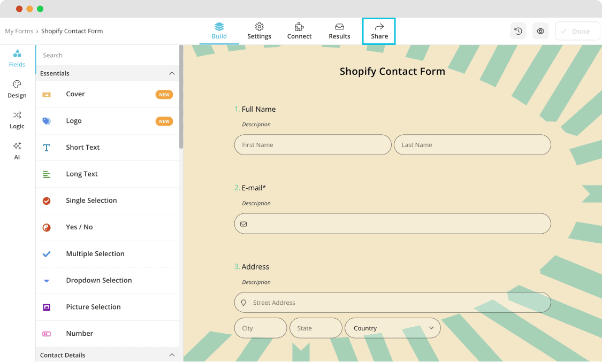
Task: Preview form with the eye icon
Action: click(540, 31)
